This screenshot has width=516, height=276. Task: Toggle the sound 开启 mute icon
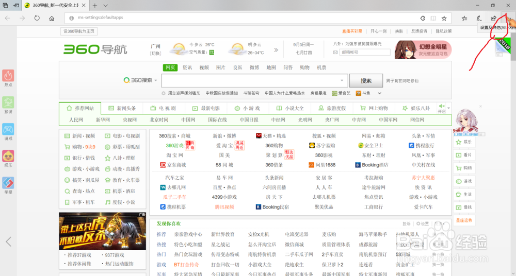coord(442,108)
